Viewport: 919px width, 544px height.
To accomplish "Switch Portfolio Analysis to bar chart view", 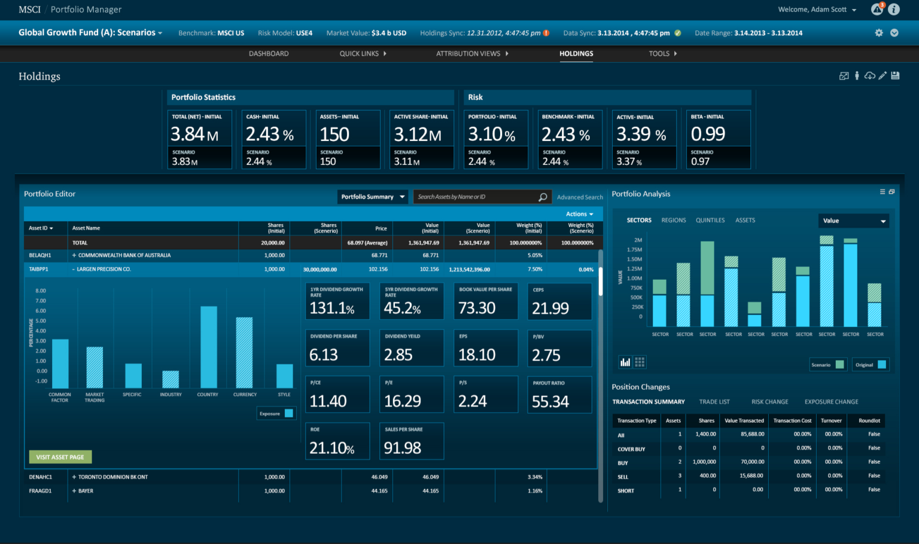I will pyautogui.click(x=625, y=362).
